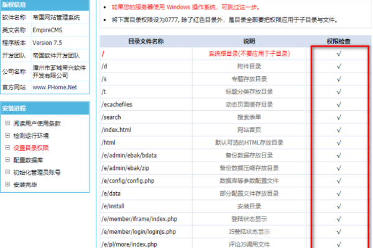The image size is (373, 248).
Task: Open the www.PHome.Net official website link
Action: (54, 88)
